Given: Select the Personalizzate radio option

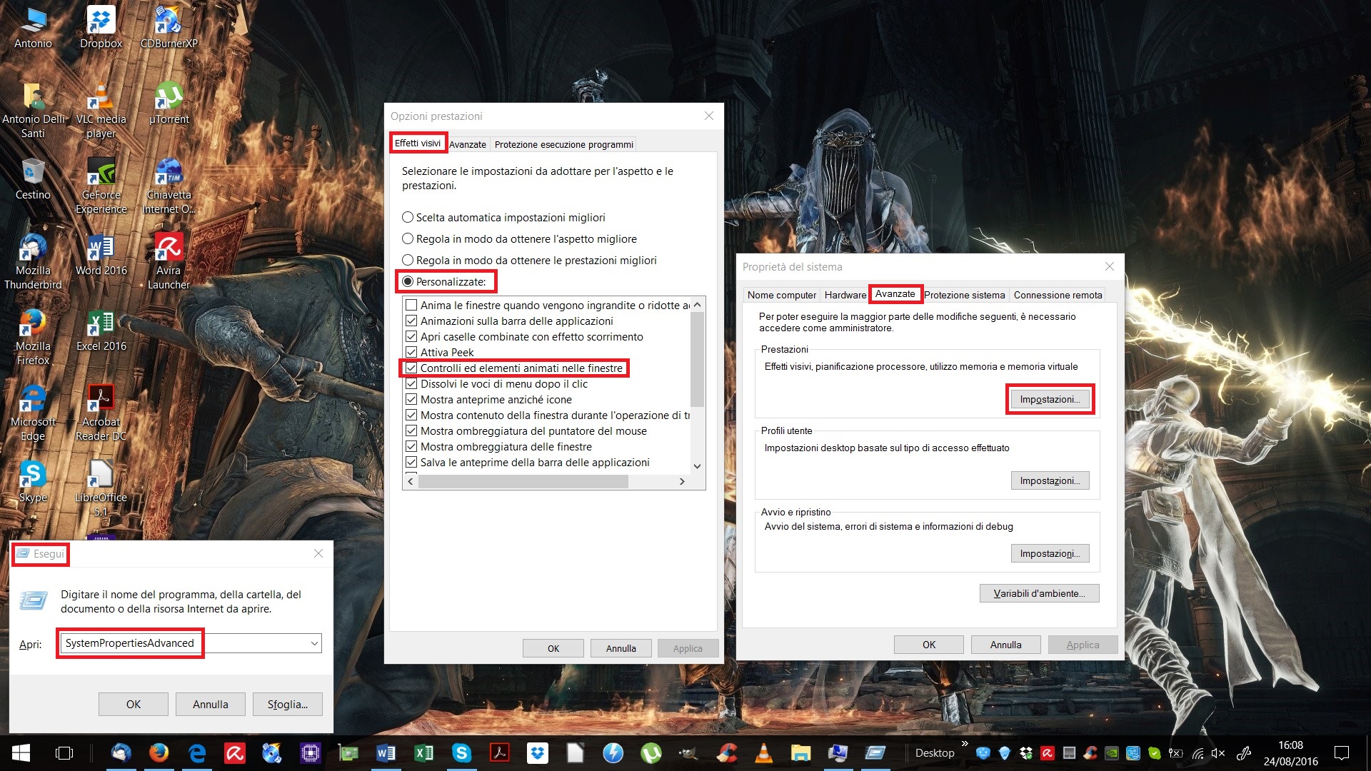Looking at the screenshot, I should click(x=443, y=281).
